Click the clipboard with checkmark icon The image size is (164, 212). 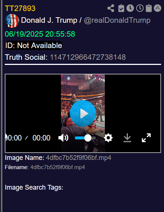(121, 8)
